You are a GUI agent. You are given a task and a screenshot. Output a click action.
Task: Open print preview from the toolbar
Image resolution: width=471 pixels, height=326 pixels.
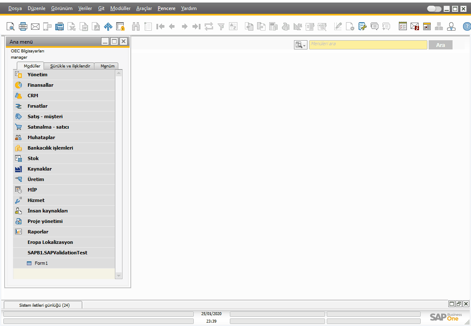(x=10, y=26)
